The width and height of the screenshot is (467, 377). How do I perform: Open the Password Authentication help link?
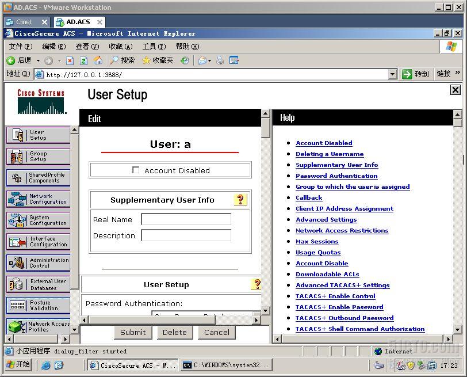tap(336, 176)
